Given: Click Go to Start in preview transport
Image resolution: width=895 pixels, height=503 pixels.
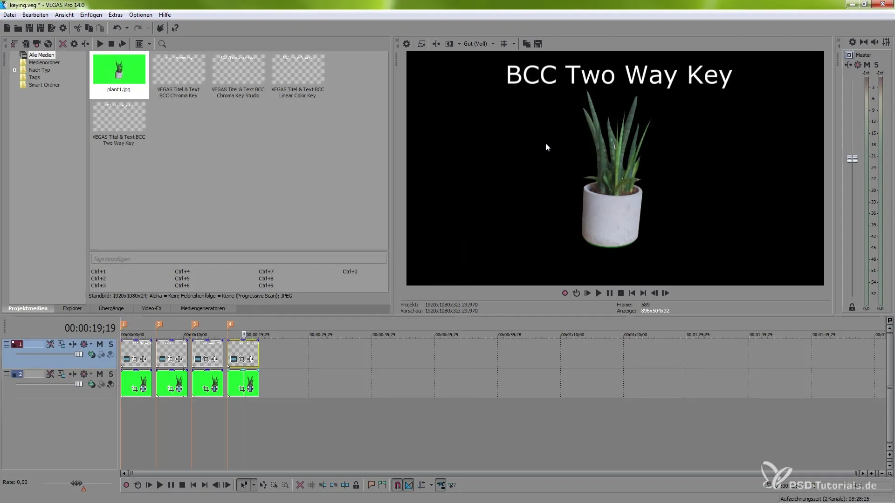Looking at the screenshot, I should pos(632,293).
